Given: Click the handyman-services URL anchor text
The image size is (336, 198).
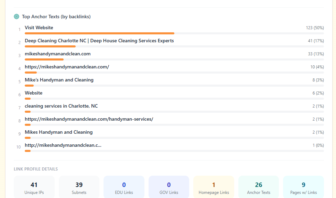Looking at the screenshot, I should coord(89,119).
